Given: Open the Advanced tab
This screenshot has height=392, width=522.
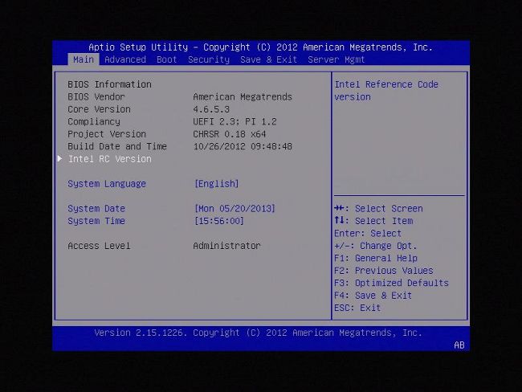Looking at the screenshot, I should click(125, 59).
